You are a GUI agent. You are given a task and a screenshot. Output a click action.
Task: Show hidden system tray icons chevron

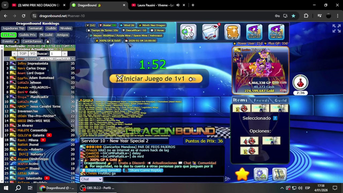coord(282,188)
